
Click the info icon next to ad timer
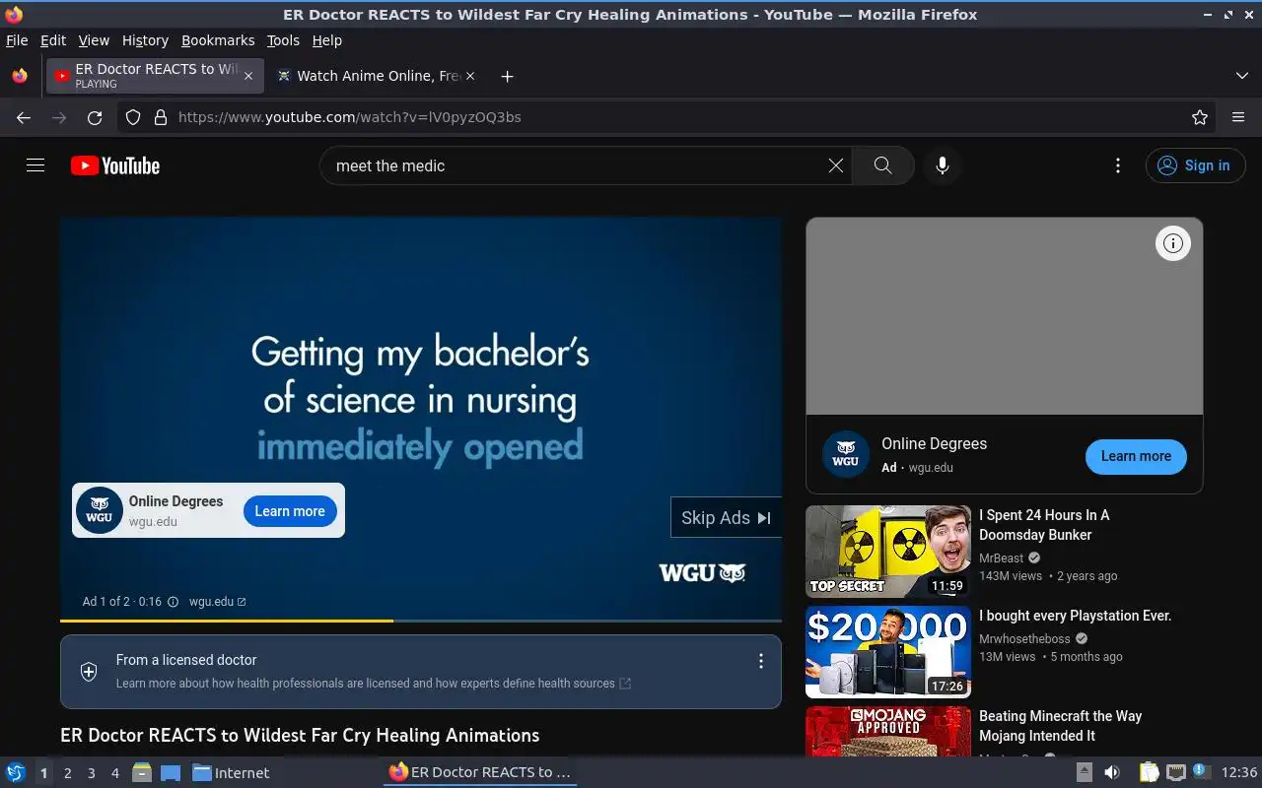174,602
